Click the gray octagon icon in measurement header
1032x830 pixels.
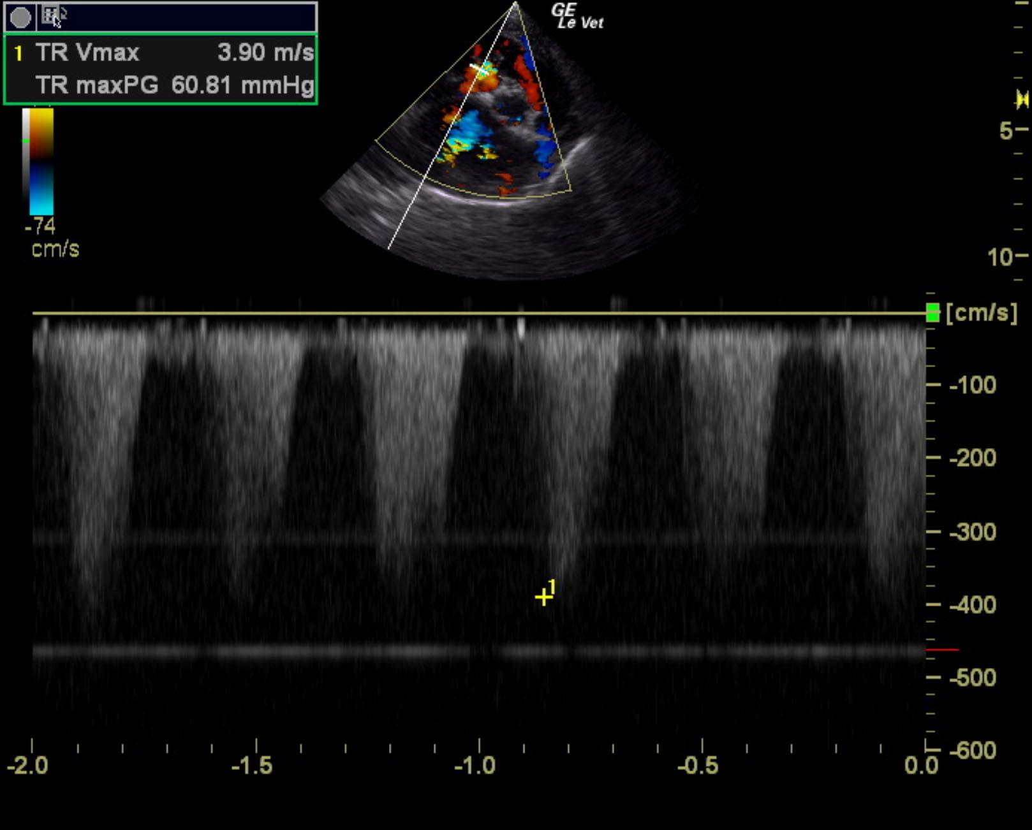coord(20,17)
